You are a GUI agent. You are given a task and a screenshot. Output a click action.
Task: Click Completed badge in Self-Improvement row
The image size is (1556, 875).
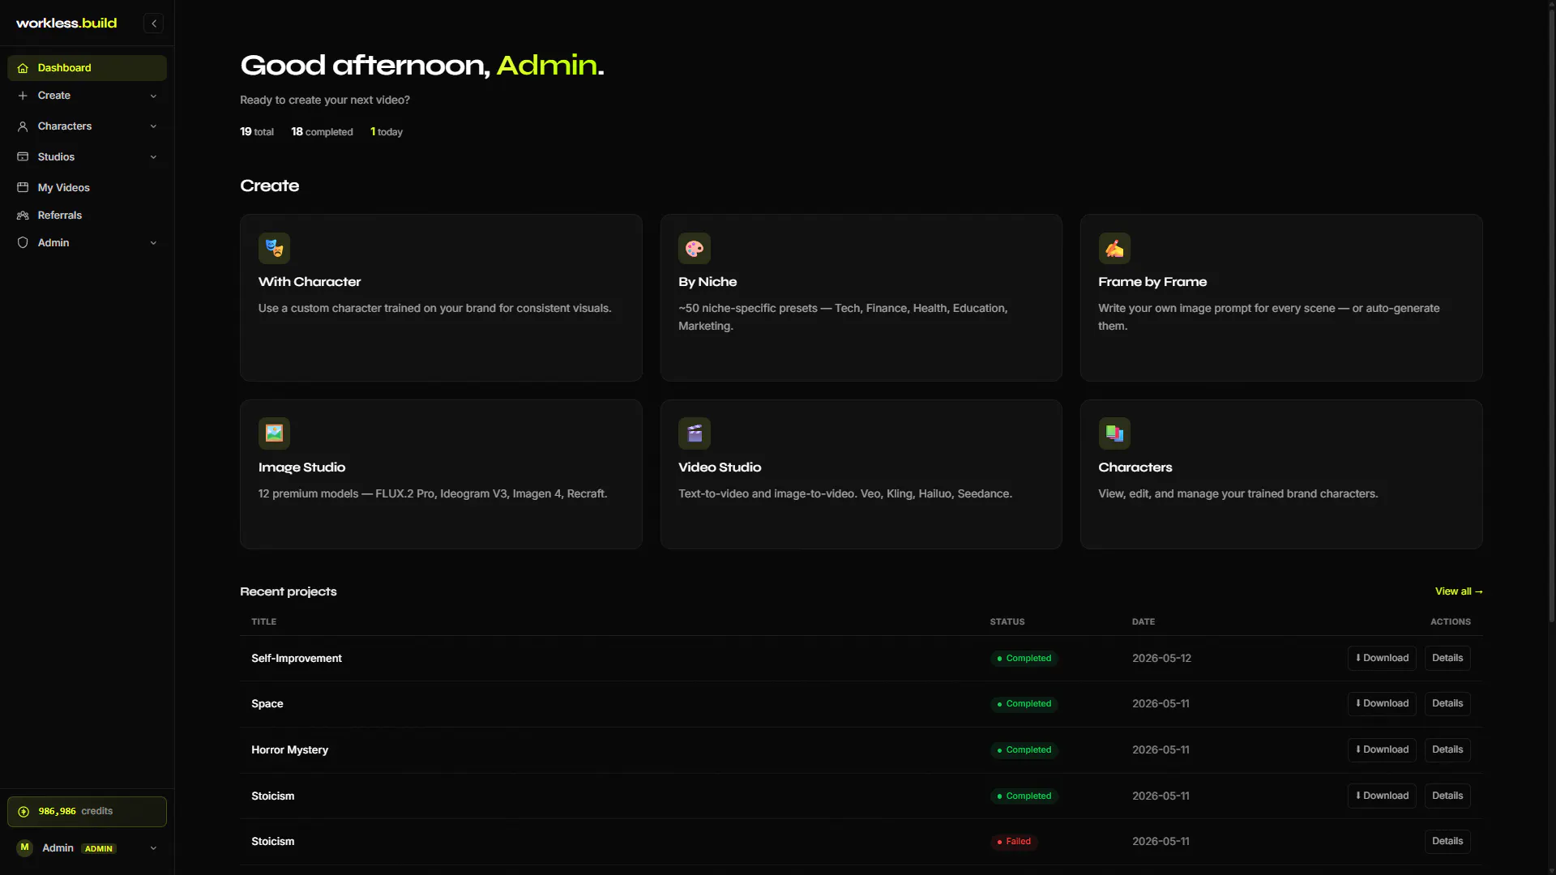pyautogui.click(x=1024, y=659)
